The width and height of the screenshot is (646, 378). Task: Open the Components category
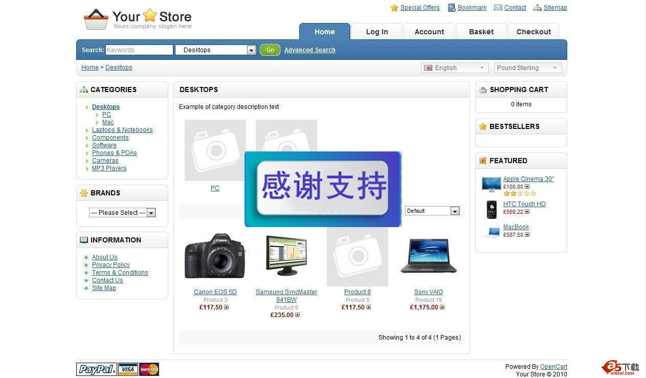click(x=110, y=138)
